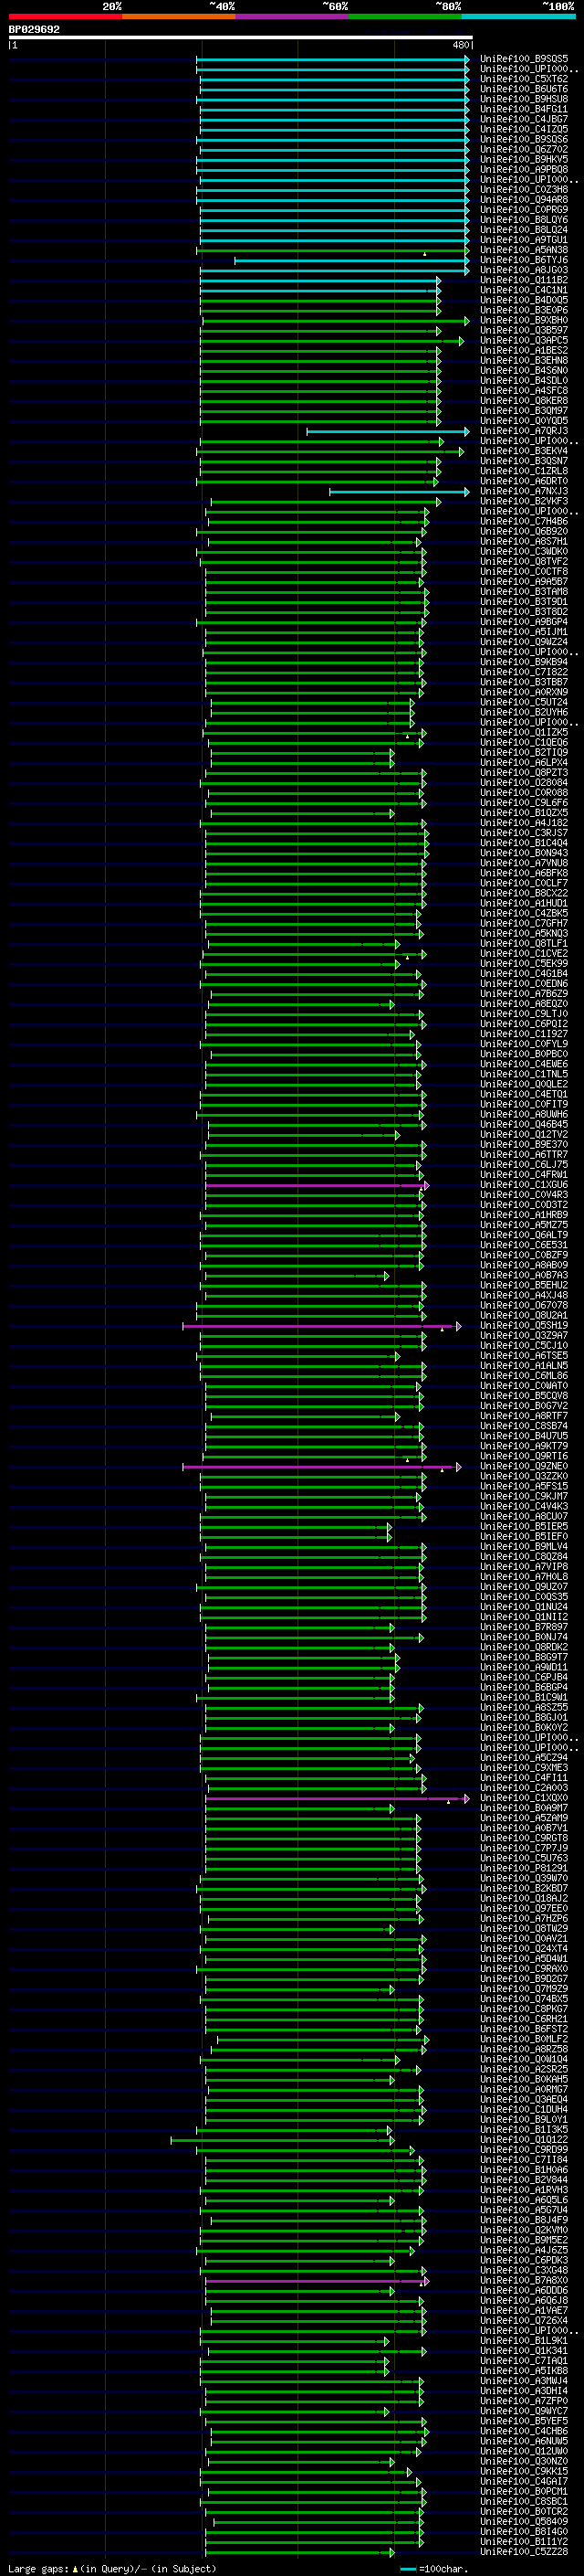Click label UniRef100_Q30NZ0
Image resolution: width=584 pixels, height=2576 pixels.
[x=524, y=2463]
